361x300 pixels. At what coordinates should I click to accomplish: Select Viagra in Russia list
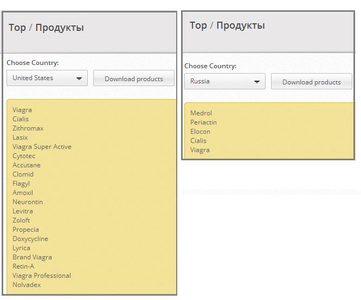200,150
